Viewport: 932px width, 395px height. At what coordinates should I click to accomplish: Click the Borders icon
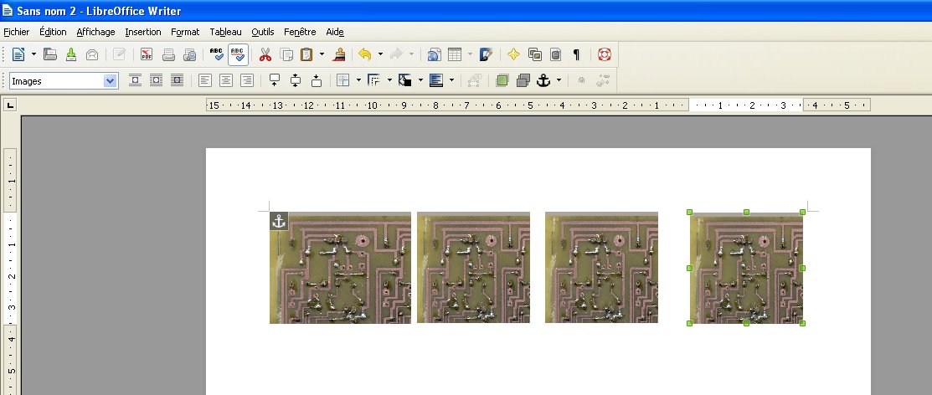[x=343, y=80]
